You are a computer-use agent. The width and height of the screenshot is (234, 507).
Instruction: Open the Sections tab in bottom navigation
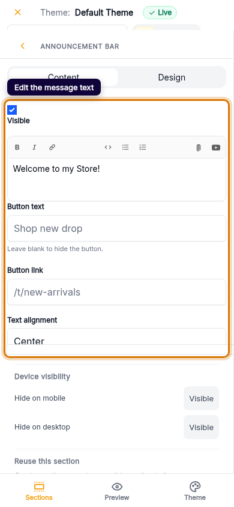click(x=39, y=491)
